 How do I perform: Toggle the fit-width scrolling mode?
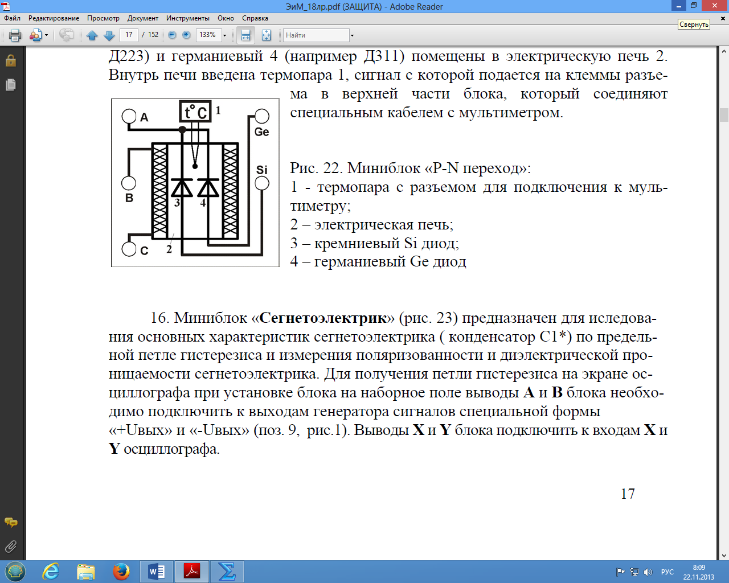pyautogui.click(x=245, y=35)
